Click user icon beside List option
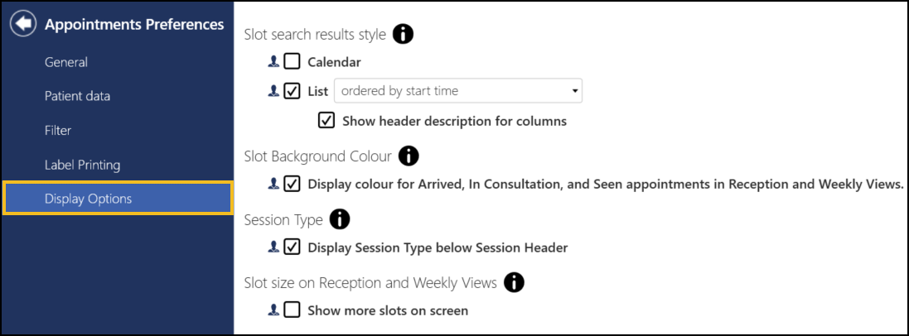909x336 pixels. click(273, 91)
